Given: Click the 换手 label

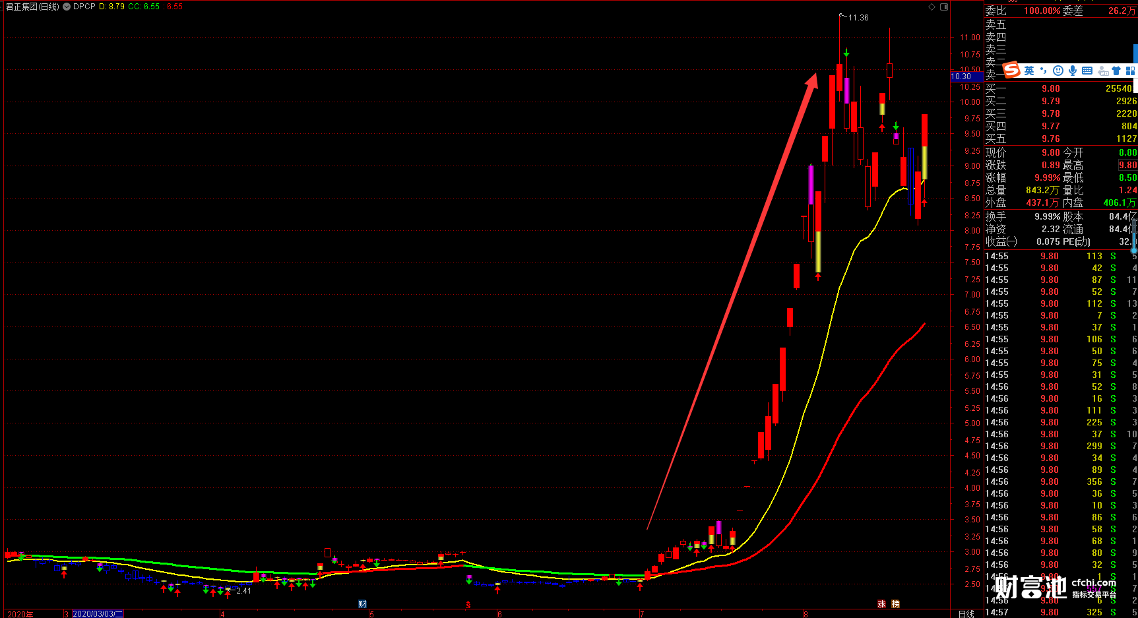Looking at the screenshot, I should pyautogui.click(x=996, y=216).
